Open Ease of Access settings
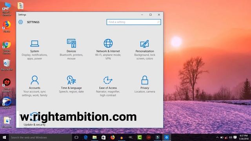The height and width of the screenshot is (141, 251). point(108,86)
